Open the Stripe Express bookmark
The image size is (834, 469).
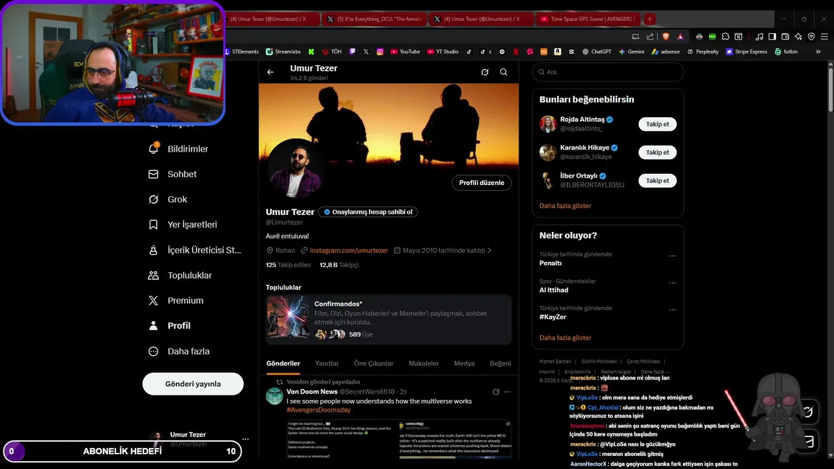[x=747, y=51]
